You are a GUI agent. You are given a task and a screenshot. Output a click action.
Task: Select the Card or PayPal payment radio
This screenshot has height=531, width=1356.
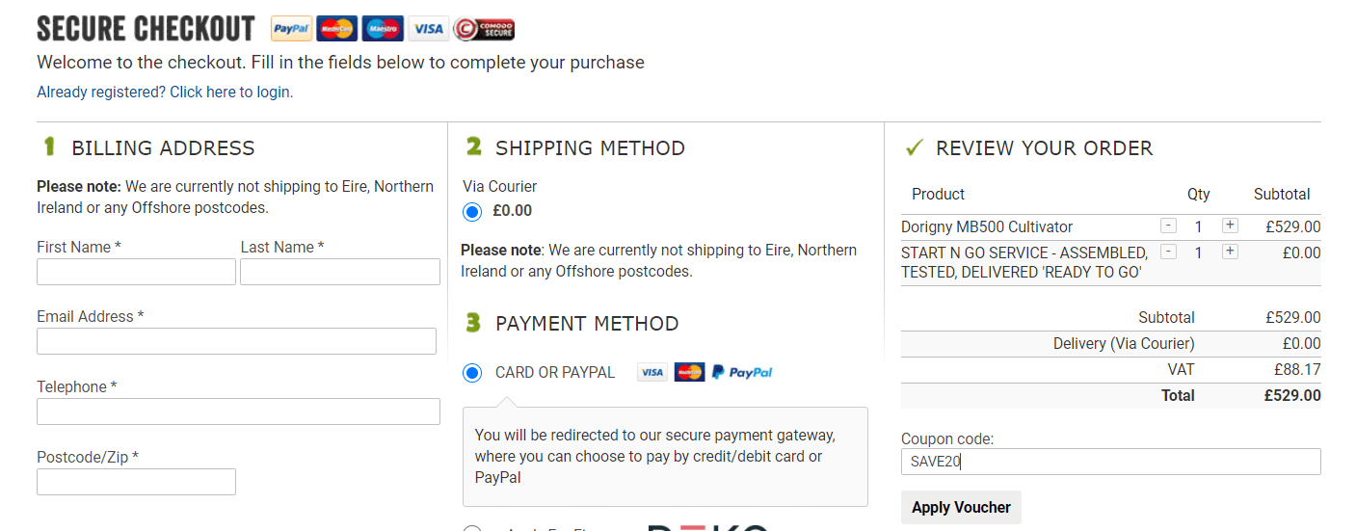pyautogui.click(x=472, y=373)
